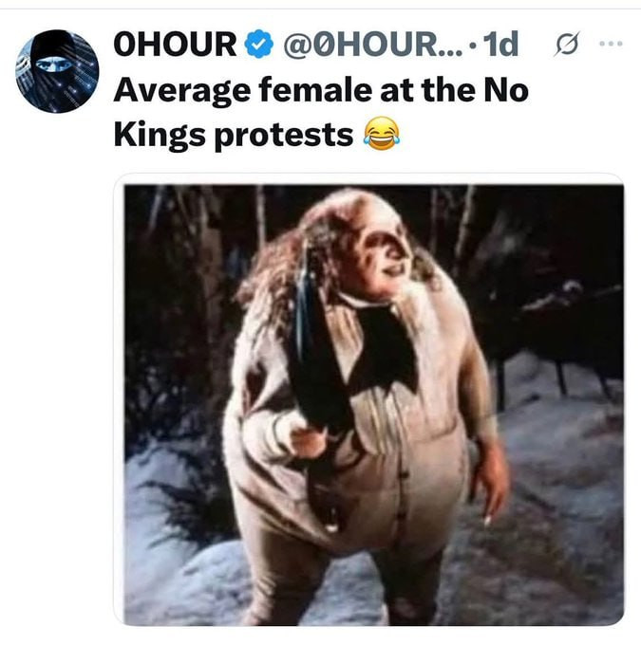Open the @0HOUR handle link
641x645 pixels.
click(373, 44)
